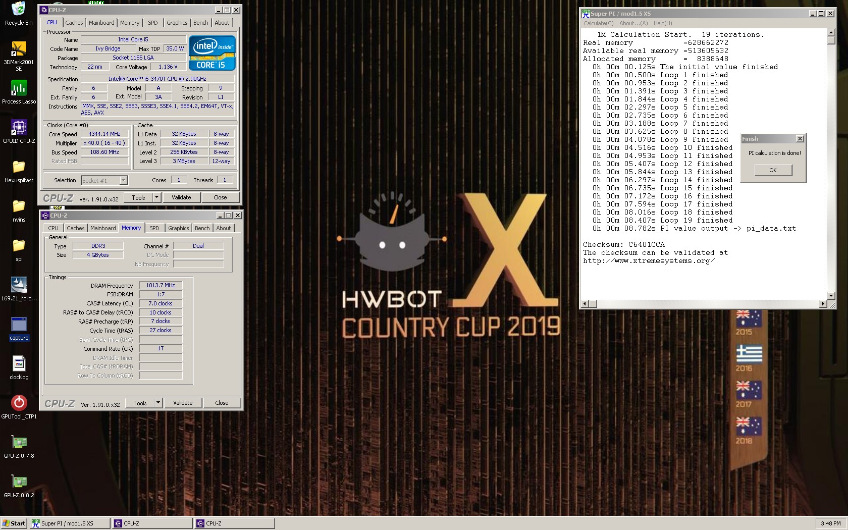The height and width of the screenshot is (530, 848).
Task: Click Validate in the top CPU-Z window
Action: point(181,197)
